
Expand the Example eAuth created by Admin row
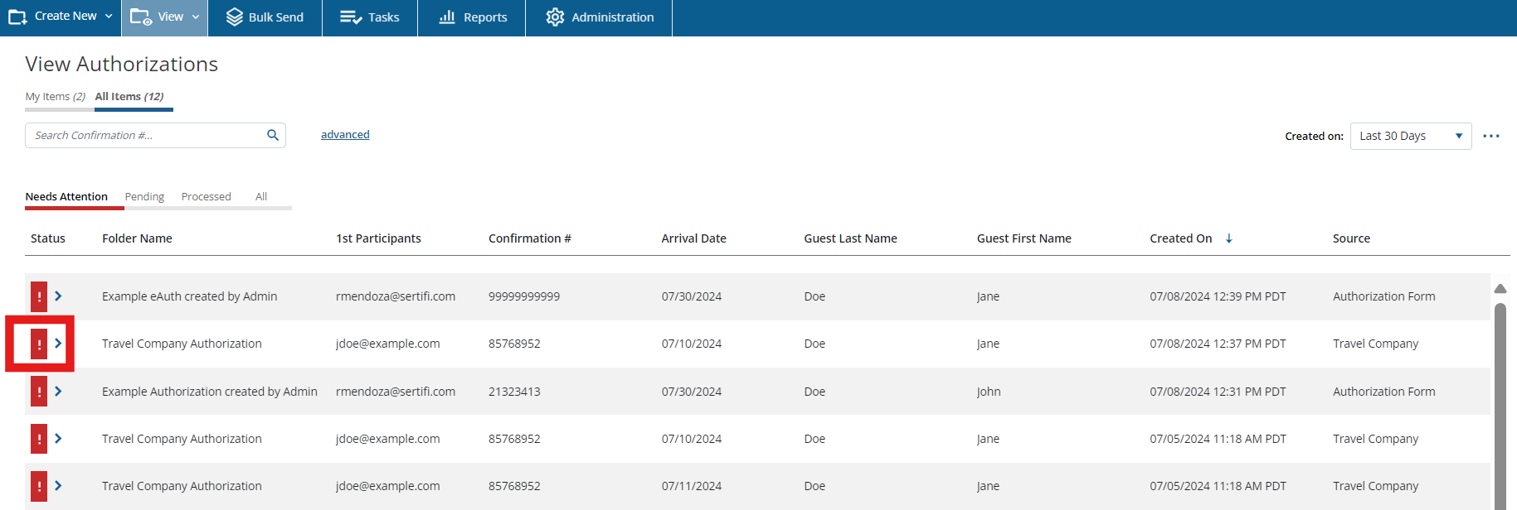pyautogui.click(x=58, y=296)
